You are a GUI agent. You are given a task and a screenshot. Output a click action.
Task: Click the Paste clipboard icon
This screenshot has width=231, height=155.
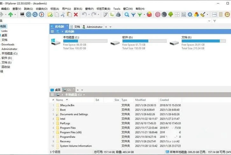pos(69,14)
